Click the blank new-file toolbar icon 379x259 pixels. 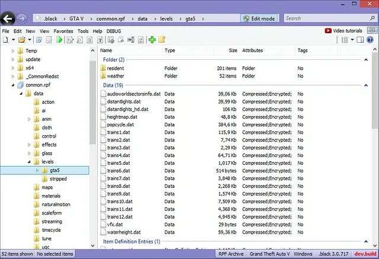[5, 40]
